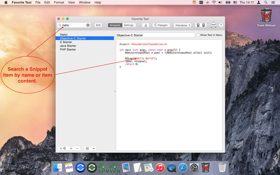Click the volume icon in menu bar
The height and width of the screenshot is (175, 280).
pyautogui.click(x=220, y=2)
